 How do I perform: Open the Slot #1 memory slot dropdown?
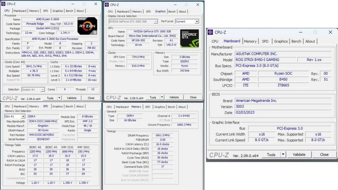click(23, 116)
